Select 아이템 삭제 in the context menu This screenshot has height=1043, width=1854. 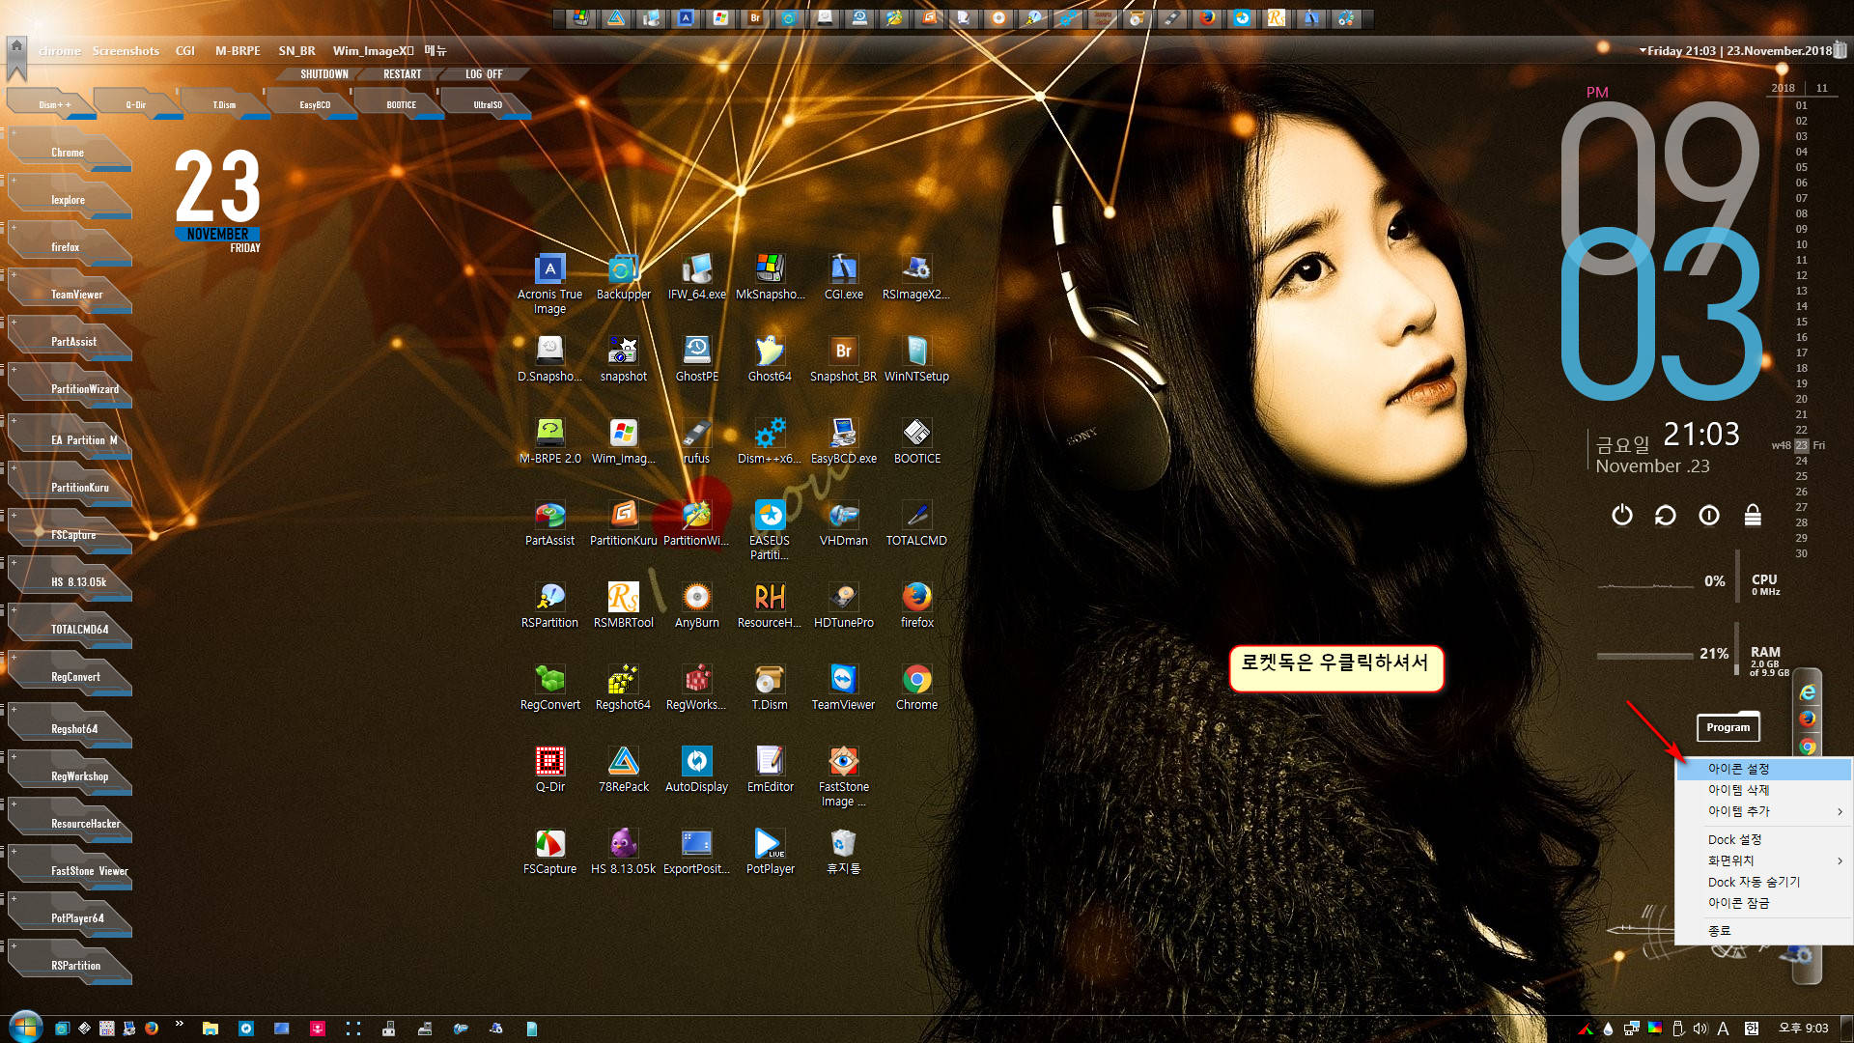(1763, 790)
